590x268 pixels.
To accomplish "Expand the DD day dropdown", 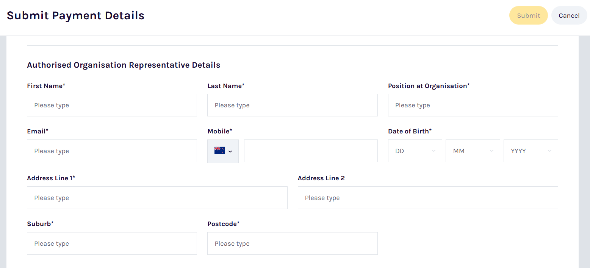I will point(415,151).
